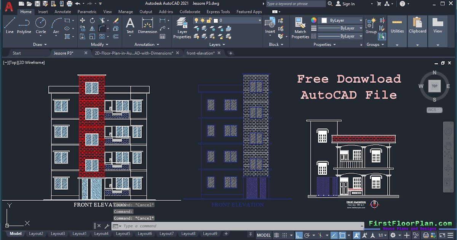Open the Parametric ribbon tab
Screen dimensions: 457x240
87,12
